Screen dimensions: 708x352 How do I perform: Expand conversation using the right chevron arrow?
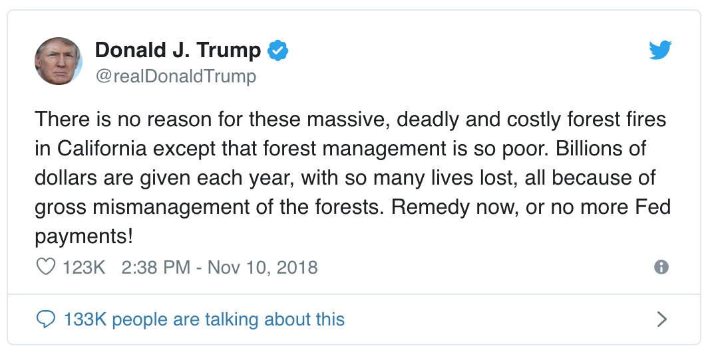point(661,319)
